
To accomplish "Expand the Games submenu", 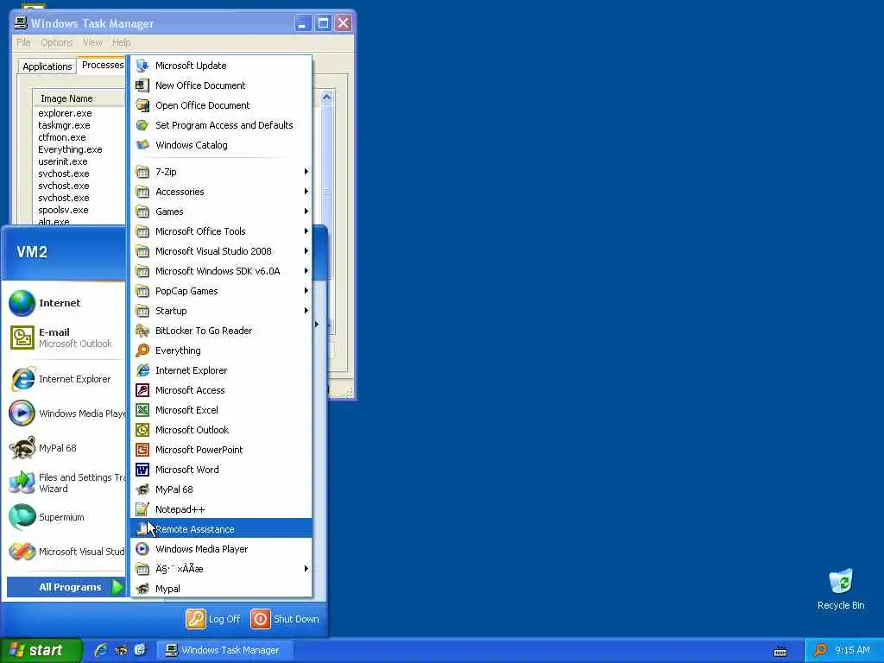I will point(221,212).
